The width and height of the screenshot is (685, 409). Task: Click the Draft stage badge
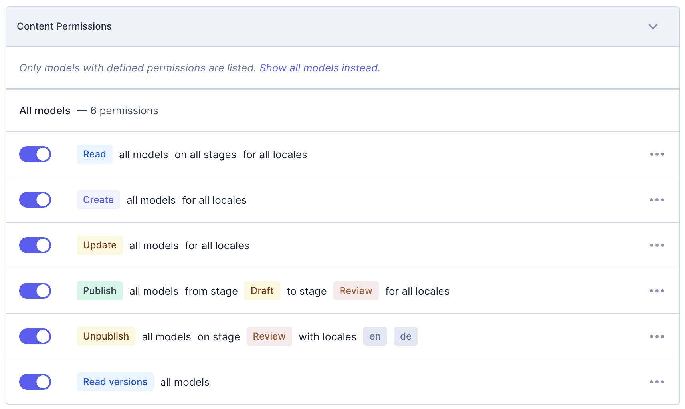point(262,291)
